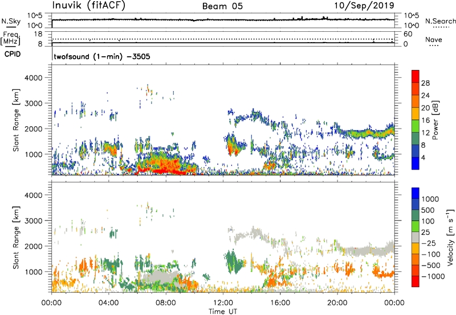The height and width of the screenshot is (315, 456).
Task: Click '1000' on the velocity panel range axis
Action: coord(33,272)
